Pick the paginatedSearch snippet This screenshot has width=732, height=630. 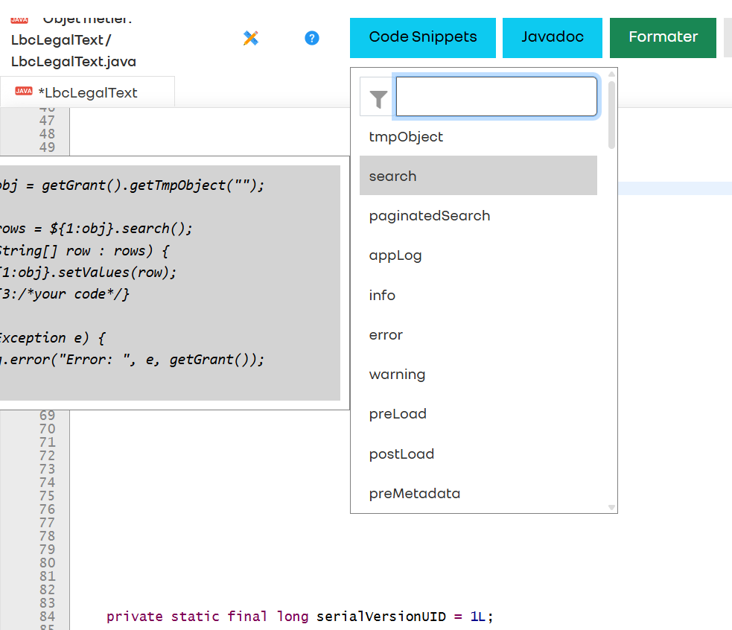pyautogui.click(x=429, y=215)
